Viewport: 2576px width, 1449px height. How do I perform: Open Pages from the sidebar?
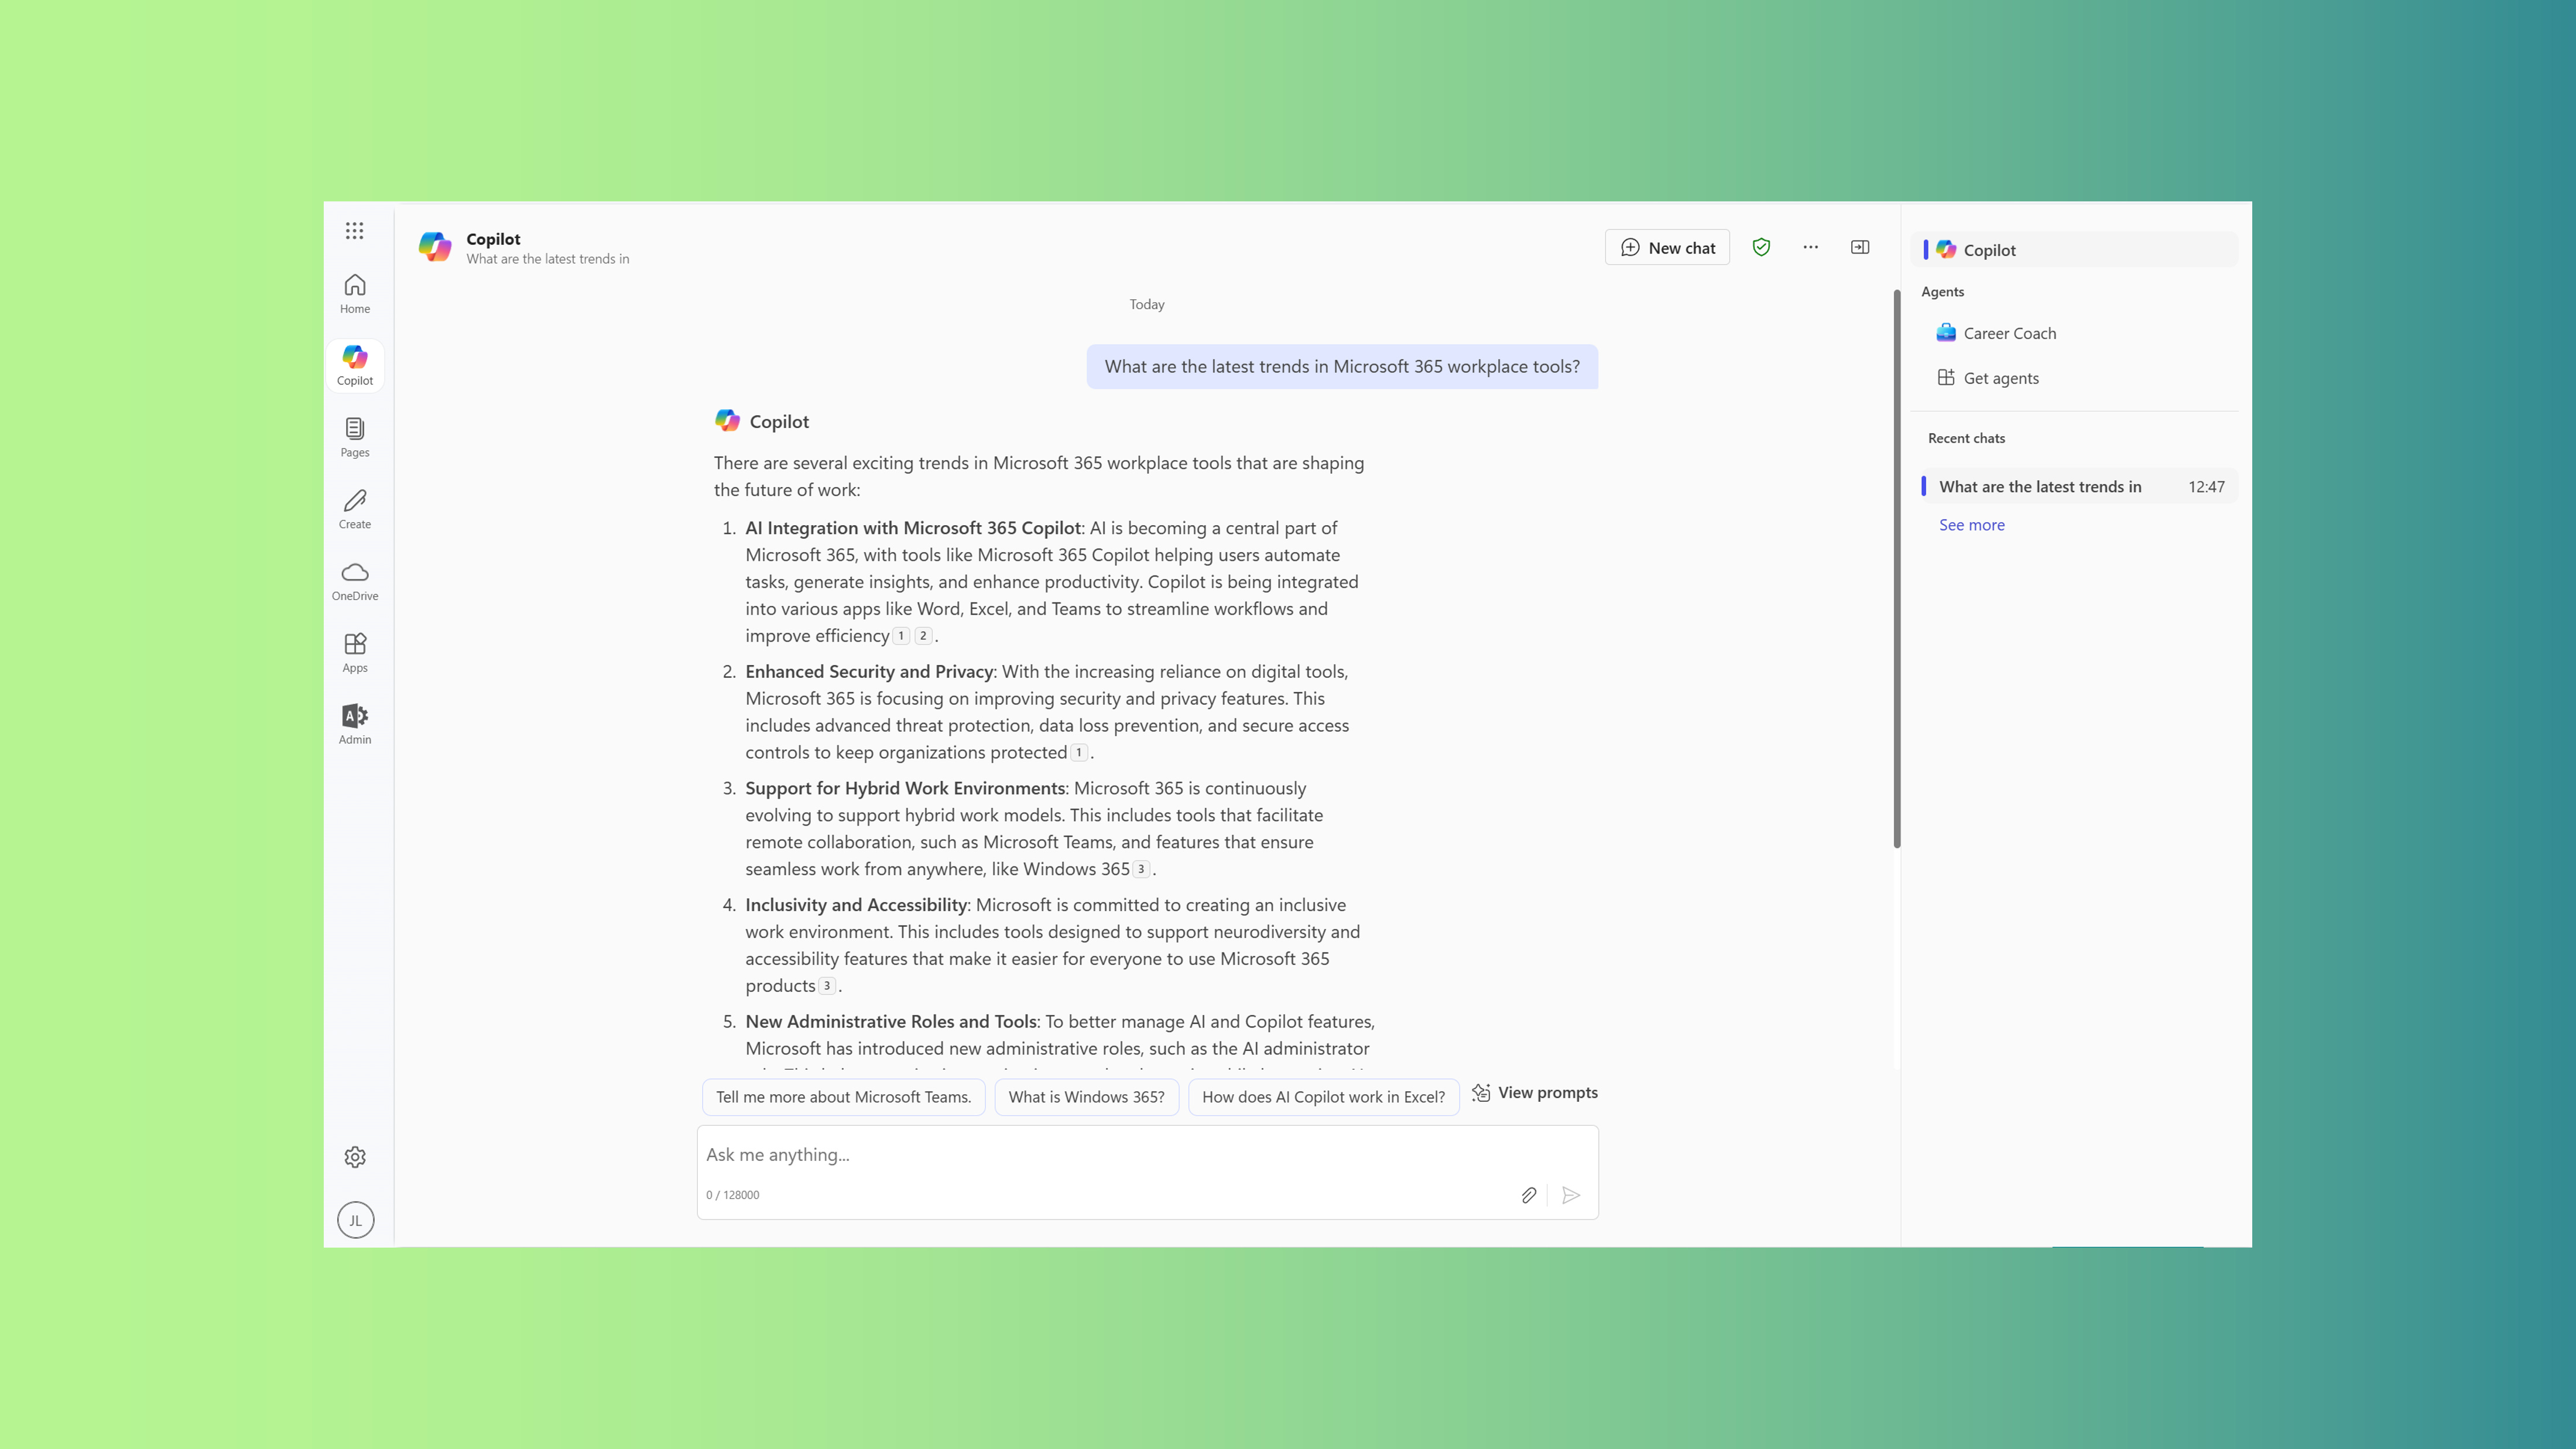click(354, 438)
